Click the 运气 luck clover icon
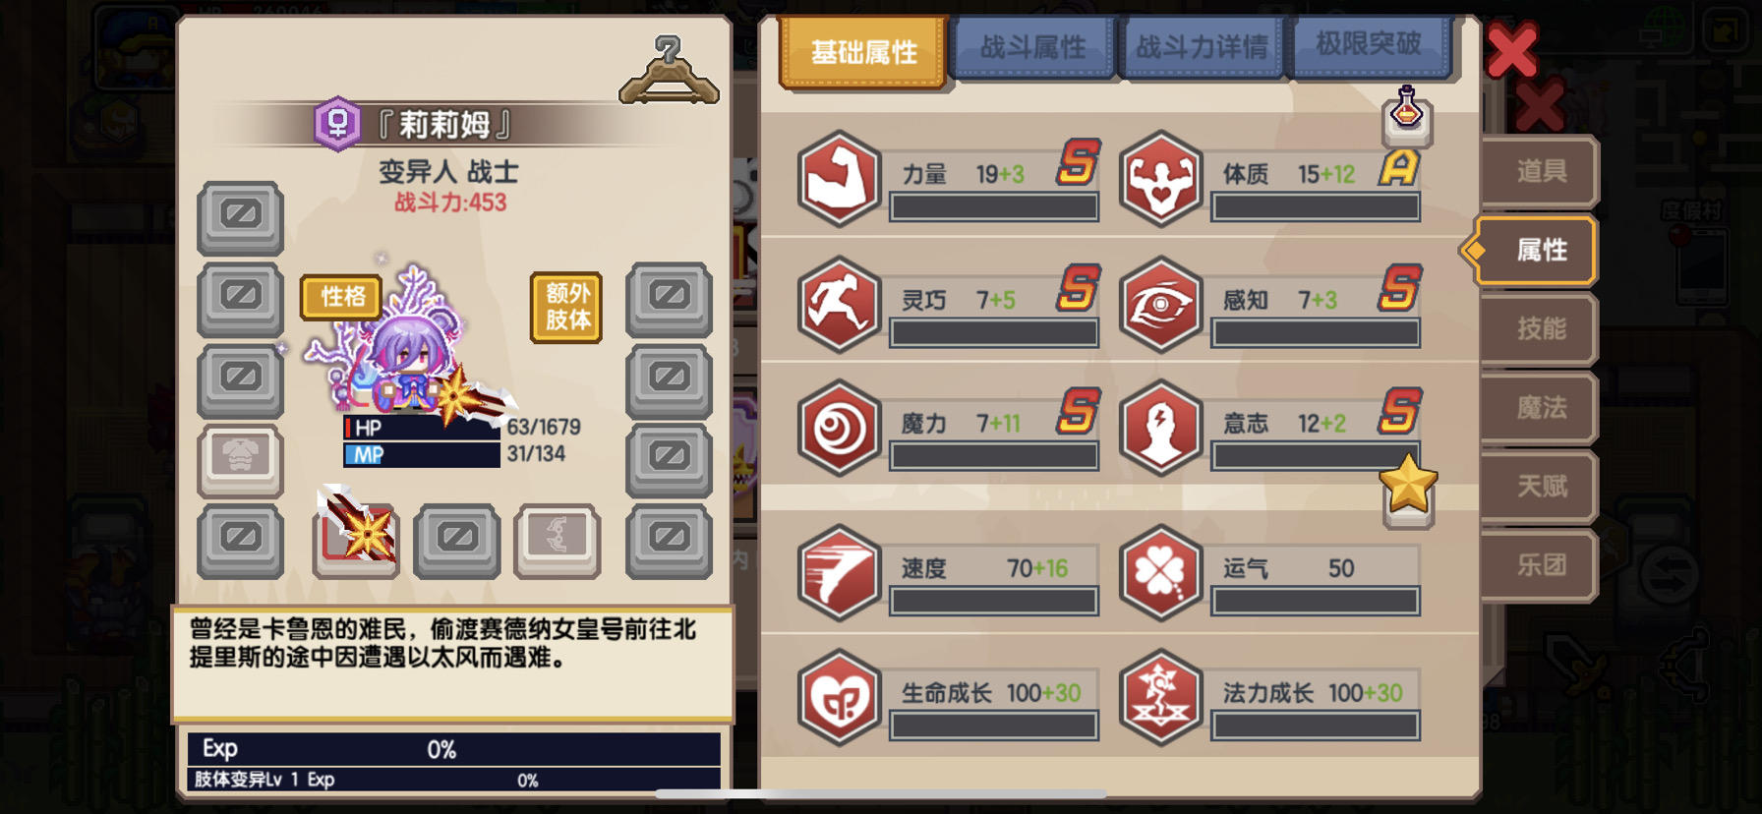 point(1160,572)
